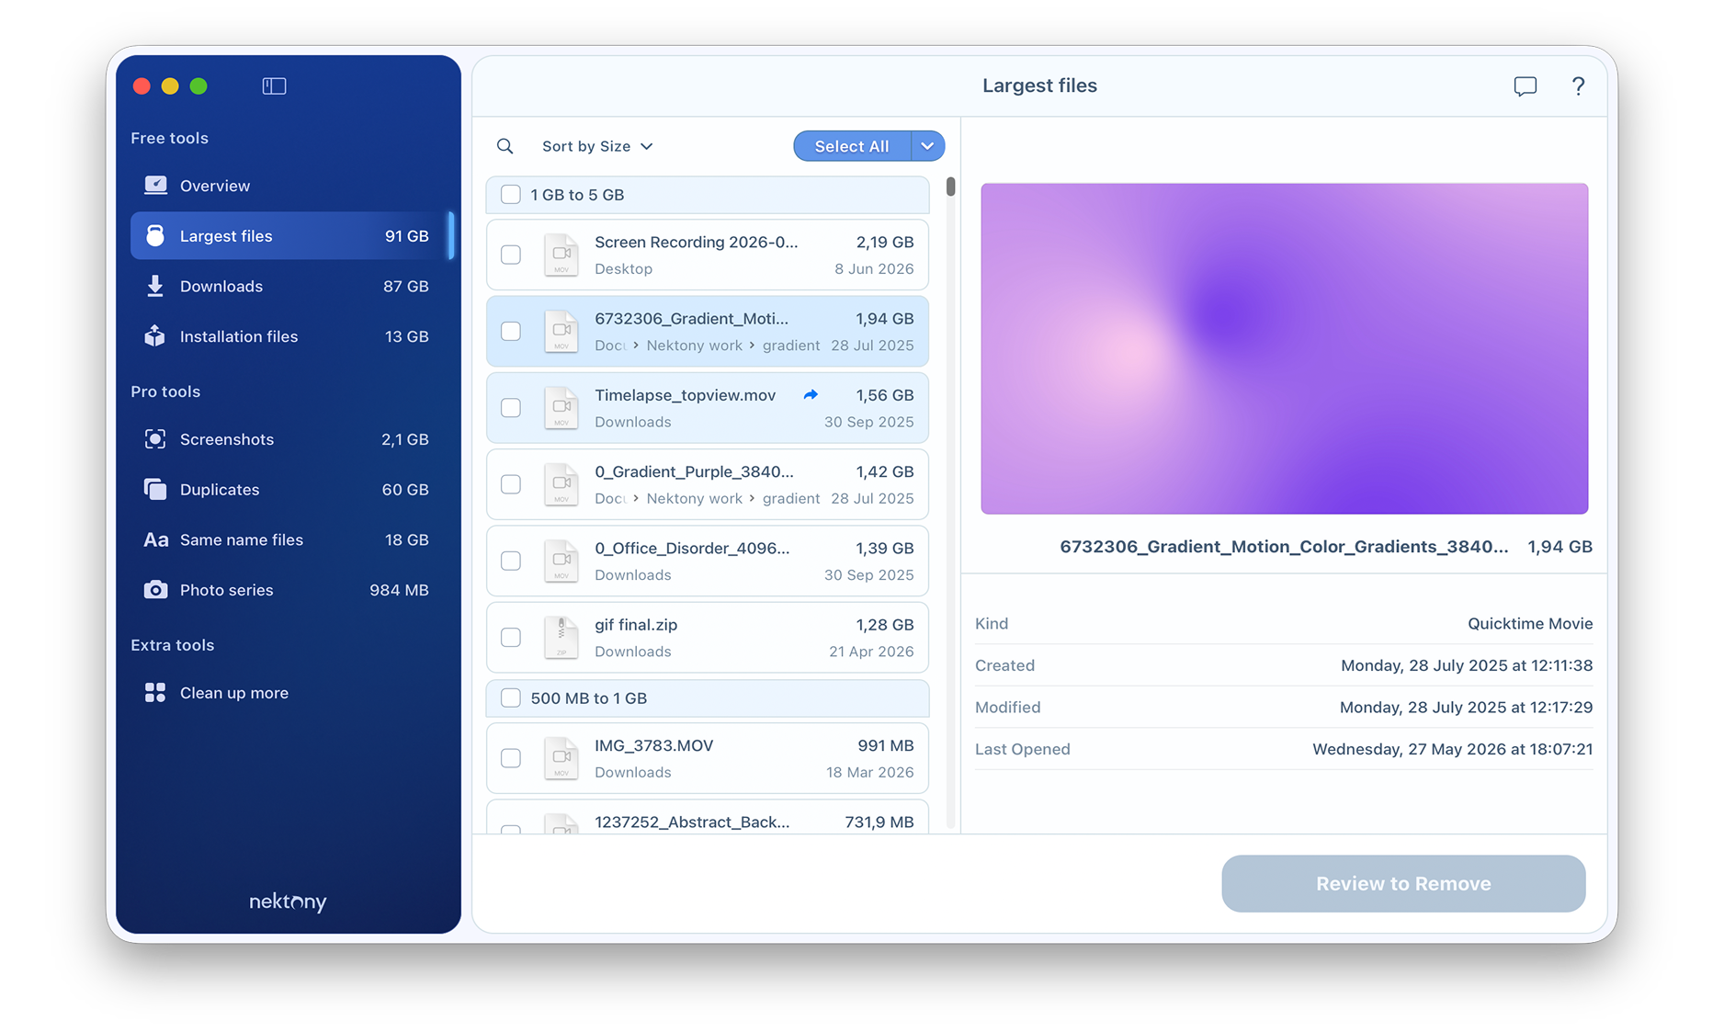Check the gif final.zip checkbox
The width and height of the screenshot is (1724, 1032).
tap(510, 637)
